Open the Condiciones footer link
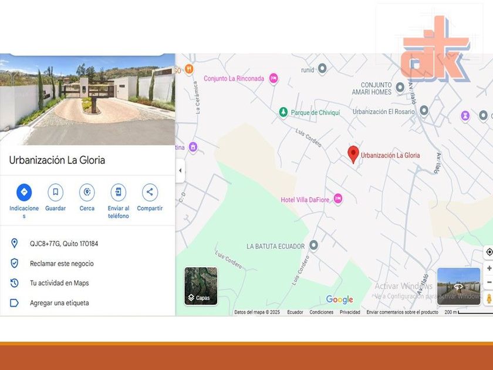 (x=322, y=312)
